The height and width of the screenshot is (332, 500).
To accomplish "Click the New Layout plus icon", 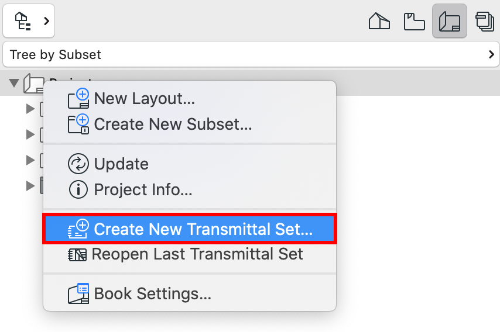I will (78, 98).
